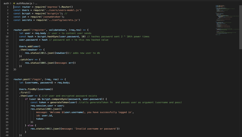Click the comment about hashing 10th power
This screenshot has height=137, width=242.
click(118, 37)
